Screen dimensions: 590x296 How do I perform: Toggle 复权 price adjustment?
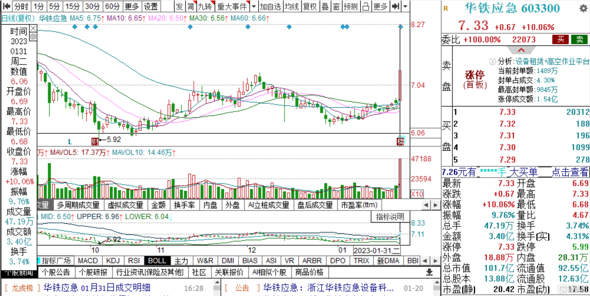pos(310,6)
